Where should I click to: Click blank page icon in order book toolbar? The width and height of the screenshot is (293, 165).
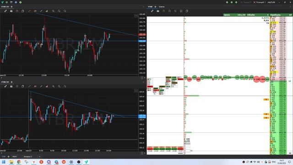tap(169, 11)
